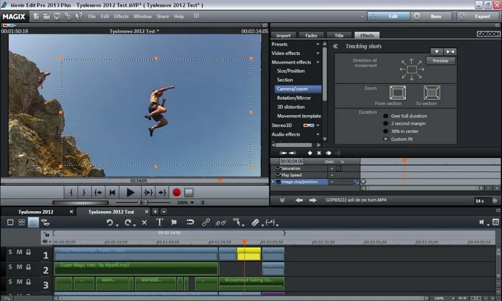Viewport: 502px width, 301px height.
Task: Undo the last action in timeline toolbar
Action: point(110,222)
